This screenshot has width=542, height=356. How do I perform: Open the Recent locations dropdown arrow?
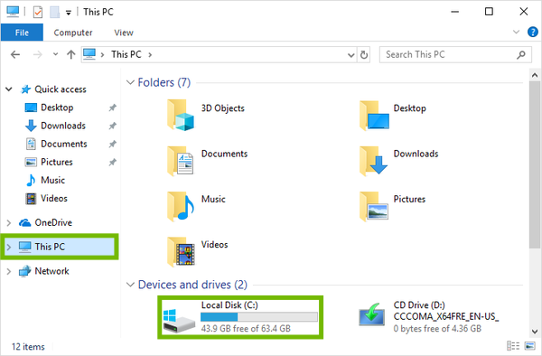pos(55,54)
